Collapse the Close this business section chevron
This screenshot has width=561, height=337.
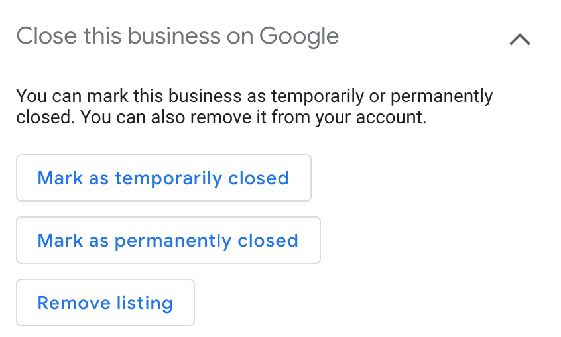point(520,40)
